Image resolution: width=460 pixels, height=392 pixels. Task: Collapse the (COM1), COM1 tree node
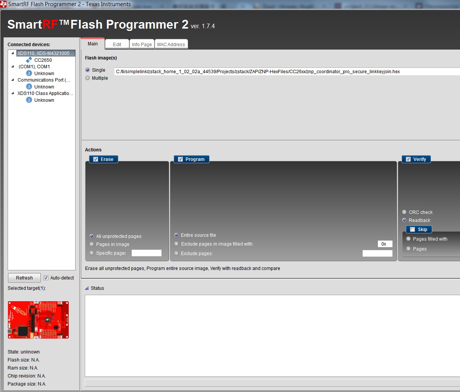13,66
